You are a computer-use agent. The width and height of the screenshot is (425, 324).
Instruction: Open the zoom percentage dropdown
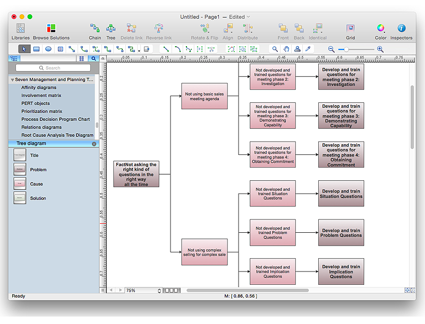[x=159, y=291]
